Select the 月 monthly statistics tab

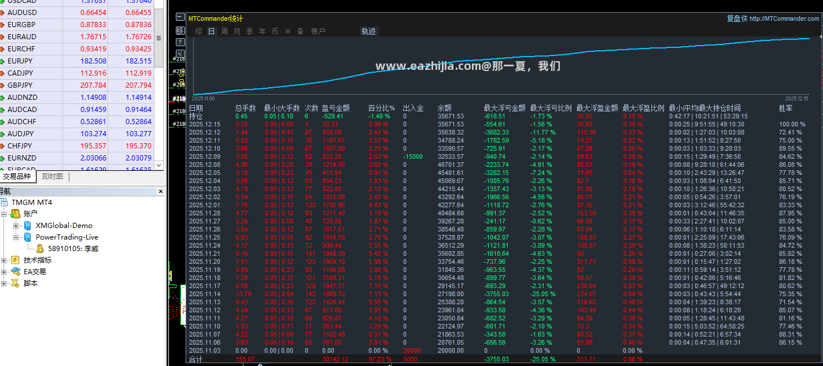click(237, 31)
